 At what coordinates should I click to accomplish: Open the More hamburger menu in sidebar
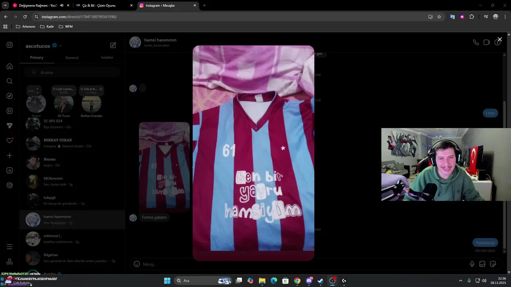10,247
